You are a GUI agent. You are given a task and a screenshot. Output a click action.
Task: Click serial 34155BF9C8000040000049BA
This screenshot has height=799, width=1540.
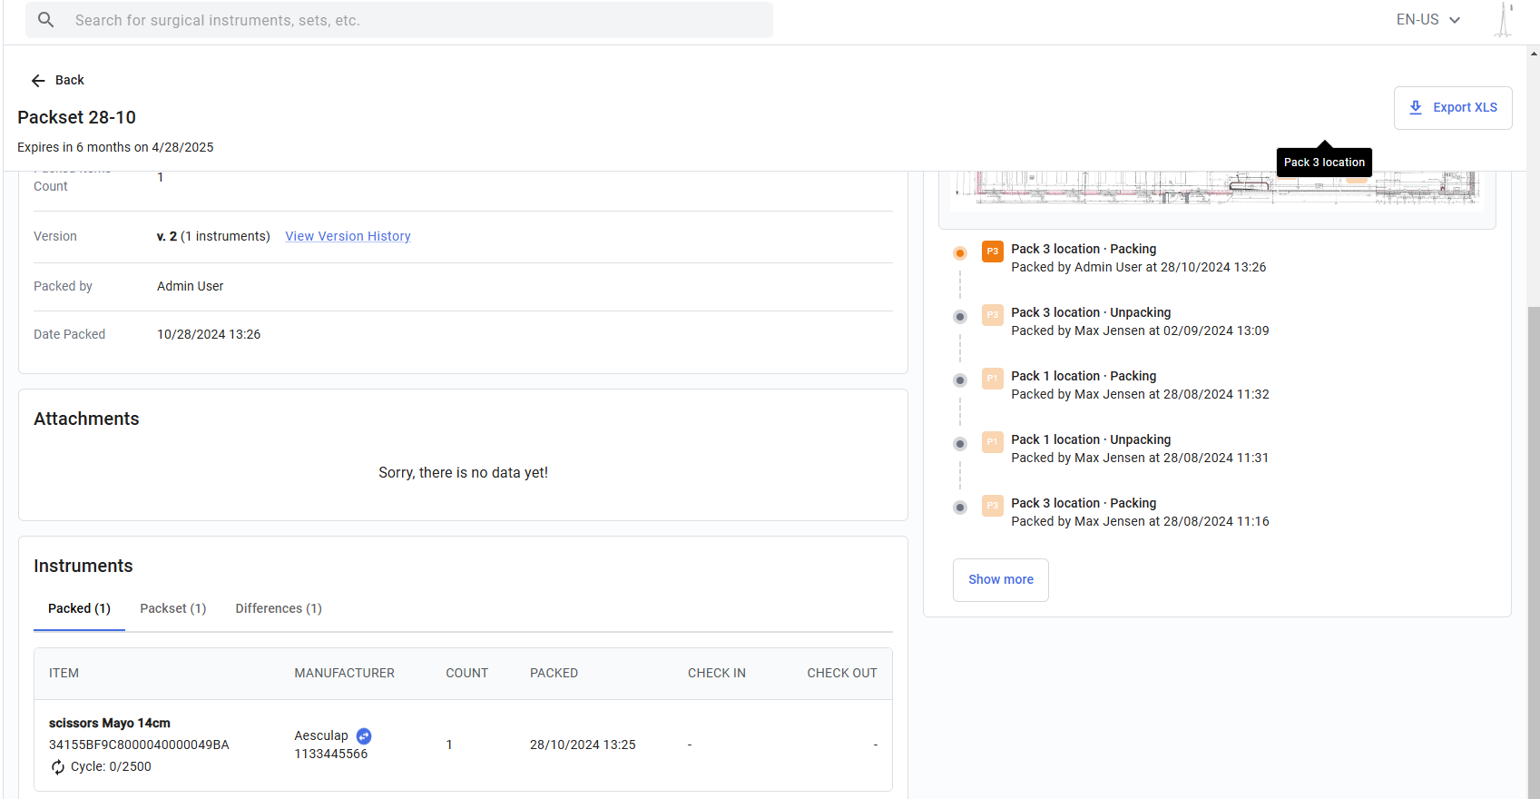click(x=139, y=745)
